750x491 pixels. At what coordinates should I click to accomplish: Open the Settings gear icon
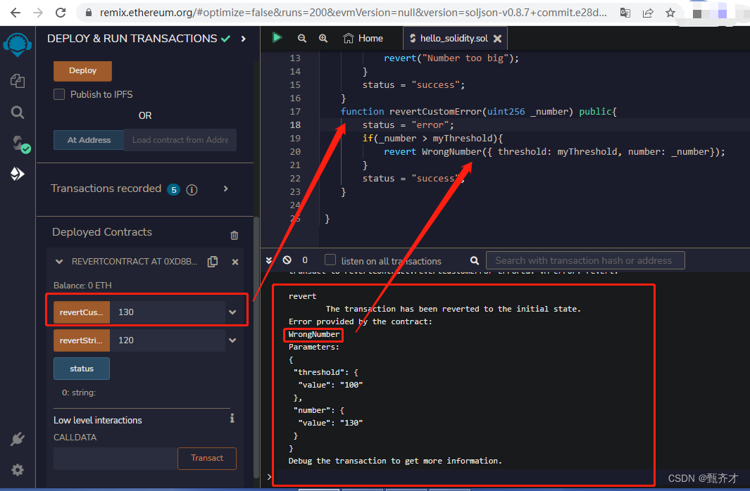(18, 470)
